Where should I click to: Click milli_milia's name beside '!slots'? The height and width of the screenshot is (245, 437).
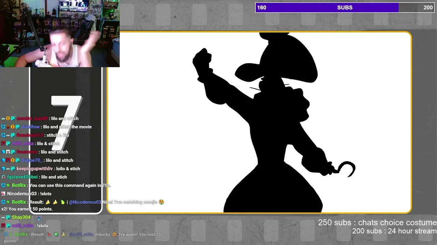click(23, 226)
